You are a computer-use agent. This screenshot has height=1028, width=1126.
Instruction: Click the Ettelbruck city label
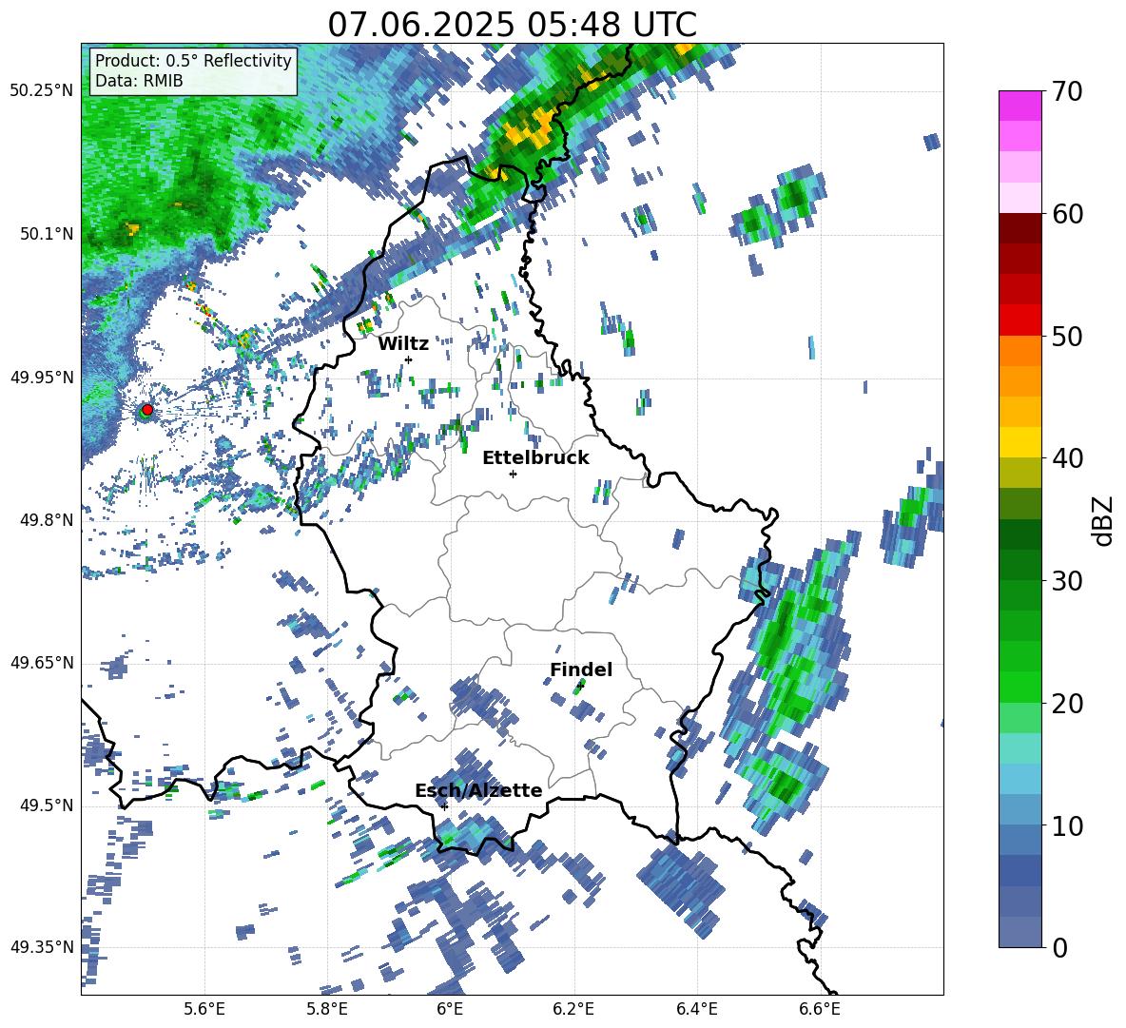pos(535,458)
